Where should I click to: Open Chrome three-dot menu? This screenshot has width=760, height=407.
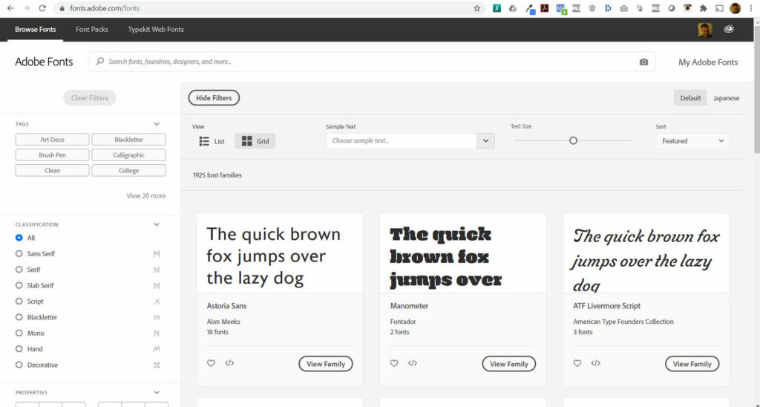[751, 8]
